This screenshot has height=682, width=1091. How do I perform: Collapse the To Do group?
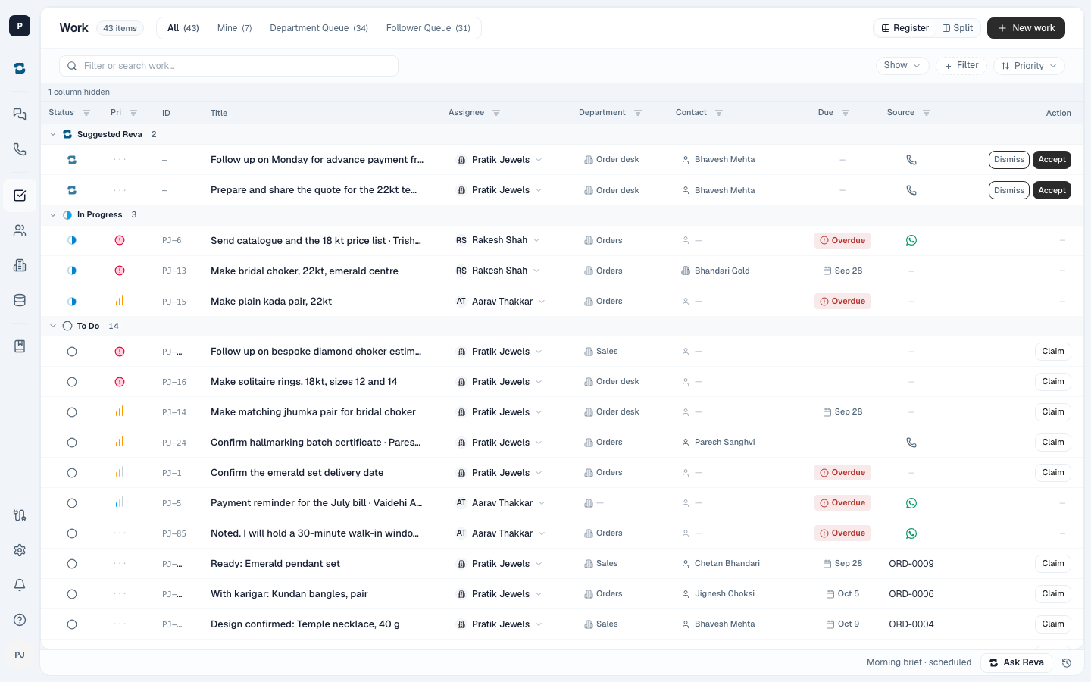tap(53, 327)
